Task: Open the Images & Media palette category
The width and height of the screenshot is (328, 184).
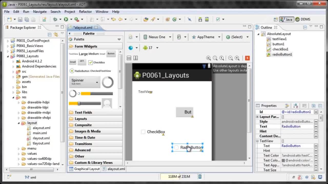Action: pyautogui.click(x=95, y=131)
